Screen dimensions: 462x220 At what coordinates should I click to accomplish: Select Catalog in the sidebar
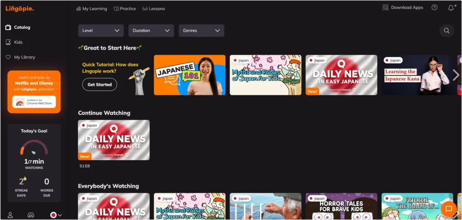(x=18, y=27)
